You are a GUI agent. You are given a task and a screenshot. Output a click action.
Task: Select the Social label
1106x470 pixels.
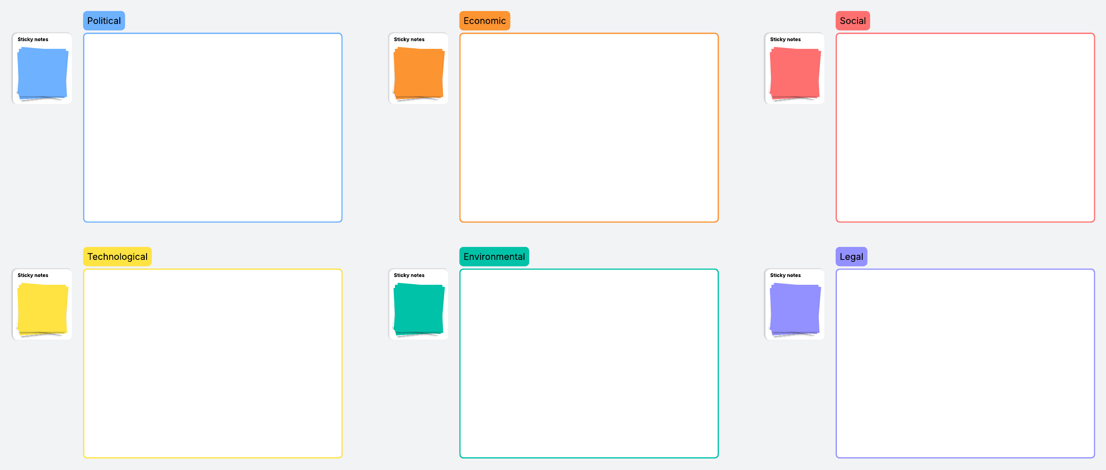[x=853, y=21]
